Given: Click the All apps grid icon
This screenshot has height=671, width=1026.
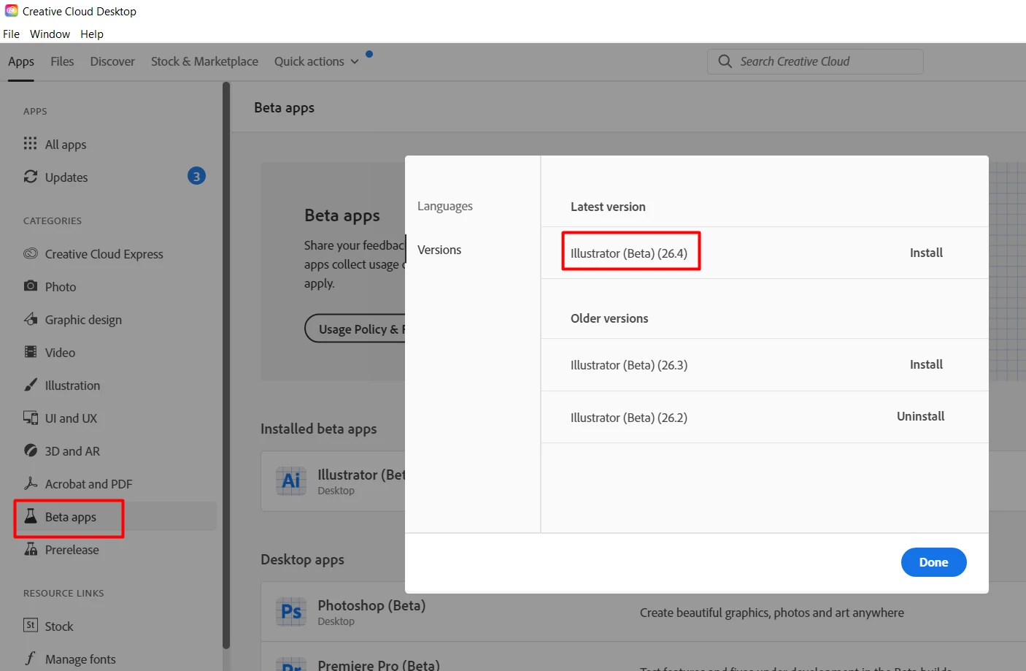Looking at the screenshot, I should click(30, 143).
